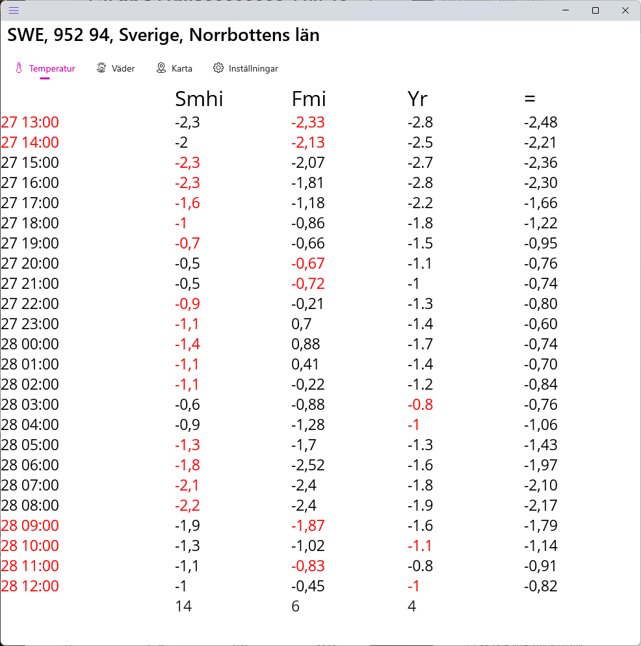This screenshot has width=641, height=646.
Task: Select the time row 28 09:00
Action: pos(30,526)
